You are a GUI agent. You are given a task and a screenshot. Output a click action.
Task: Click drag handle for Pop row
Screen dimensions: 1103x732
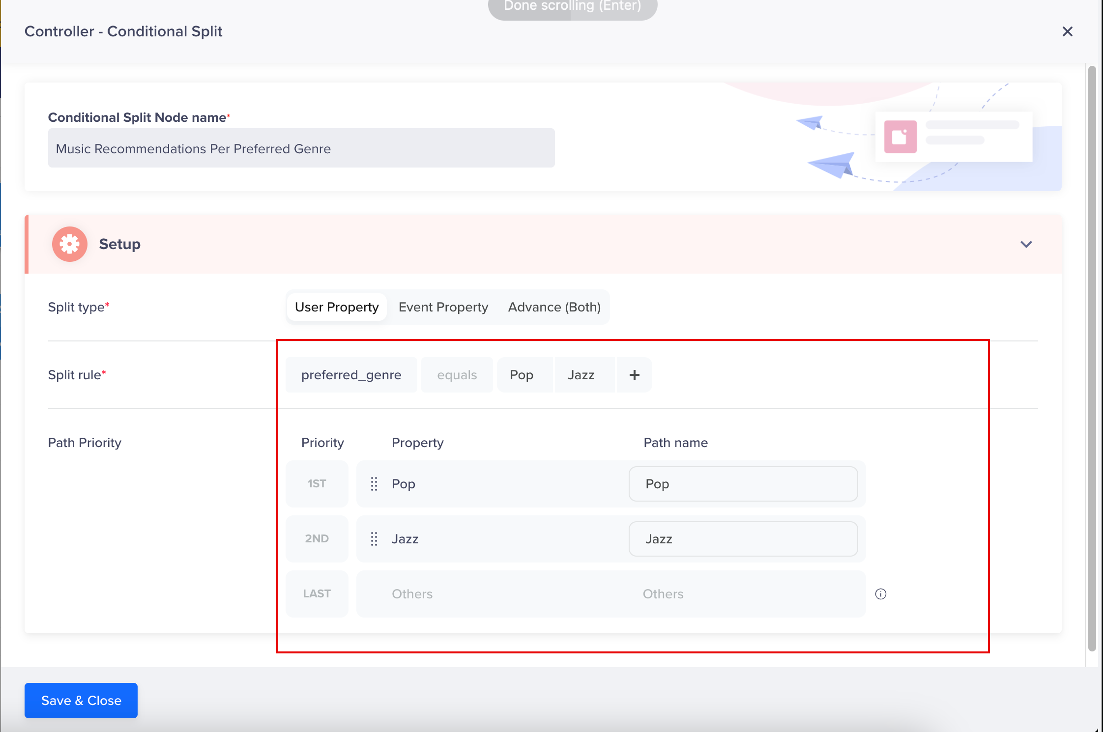[x=374, y=484]
